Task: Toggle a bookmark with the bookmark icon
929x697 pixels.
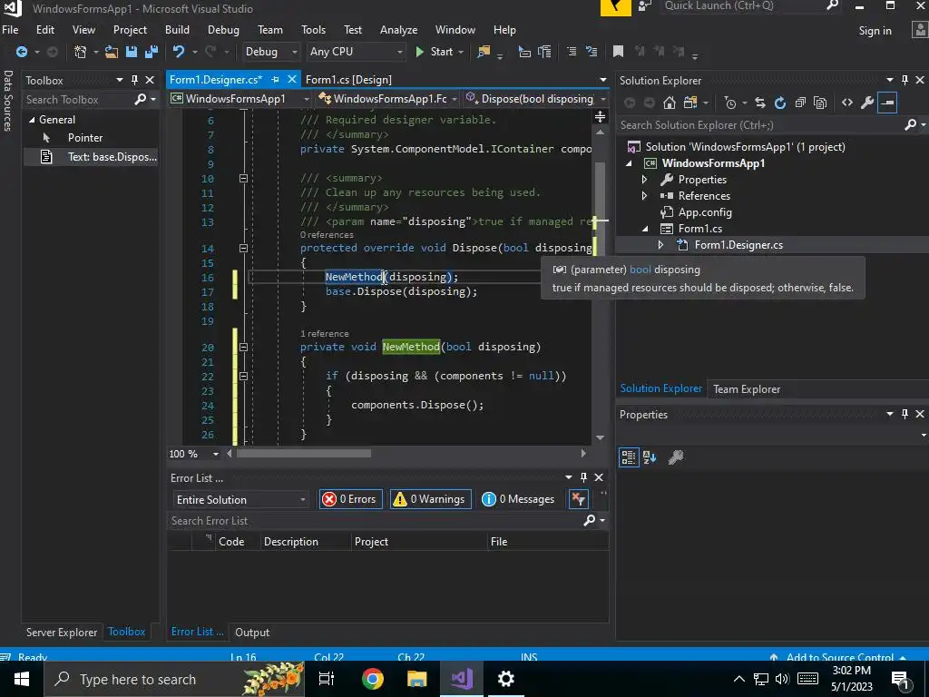Action: (x=618, y=52)
